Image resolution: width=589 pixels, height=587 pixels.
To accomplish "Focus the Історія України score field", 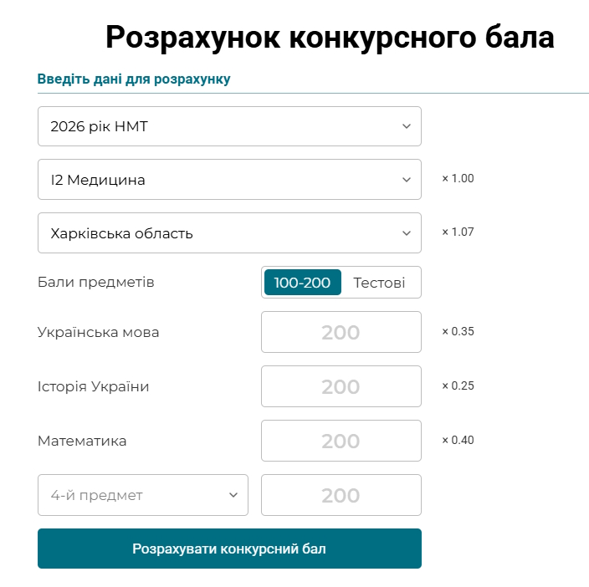I will 341,386.
